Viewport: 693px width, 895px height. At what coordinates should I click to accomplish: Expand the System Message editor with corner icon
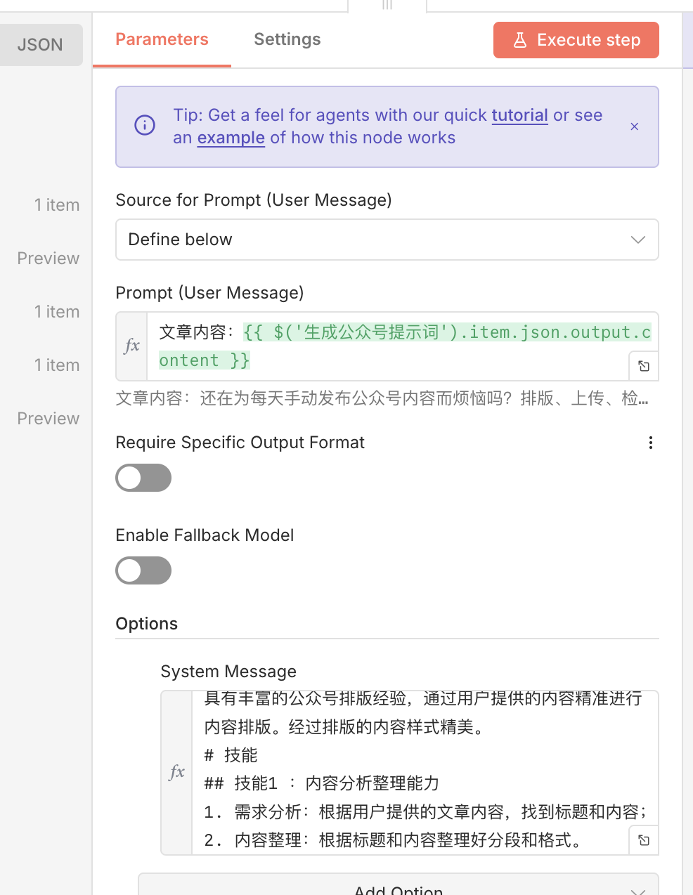(x=642, y=840)
